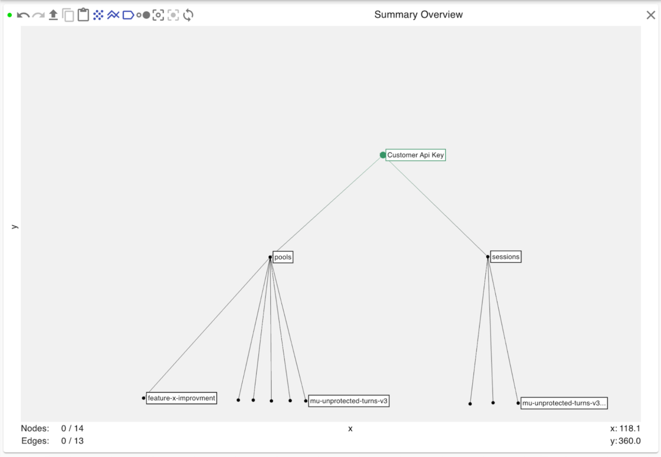The image size is (661, 457).
Task: Click the redo arrow icon
Action: click(39, 15)
